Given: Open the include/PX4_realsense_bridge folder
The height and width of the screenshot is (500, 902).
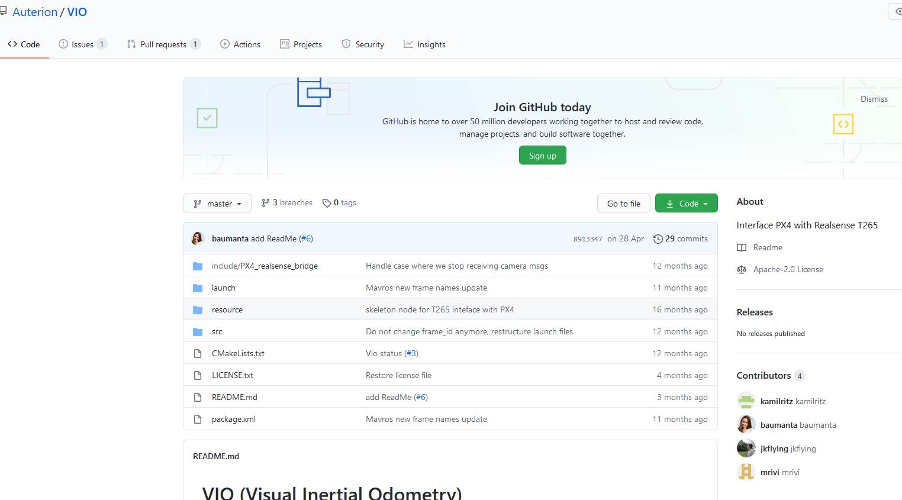Looking at the screenshot, I should (265, 266).
